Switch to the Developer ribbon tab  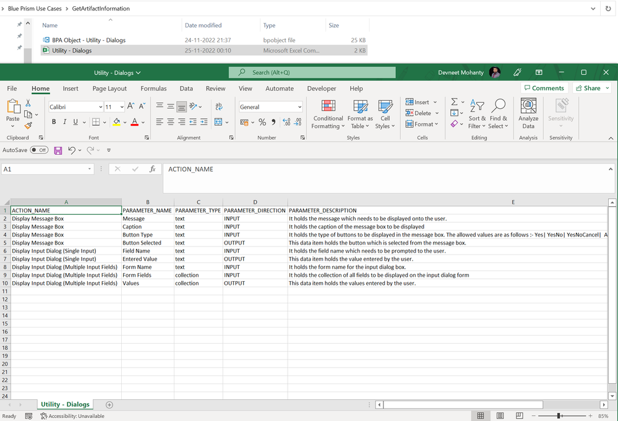(322, 89)
